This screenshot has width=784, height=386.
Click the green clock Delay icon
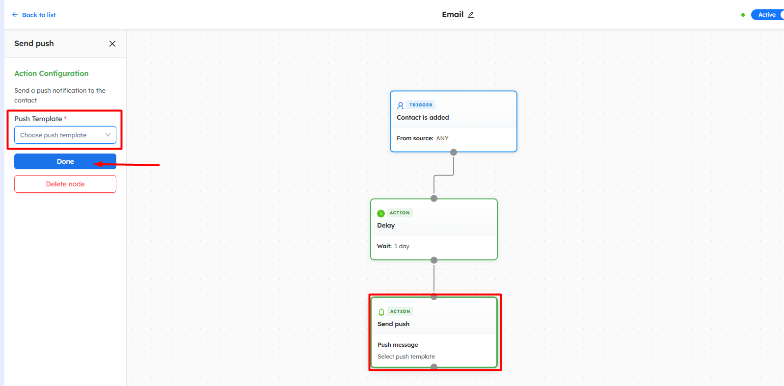click(x=381, y=213)
